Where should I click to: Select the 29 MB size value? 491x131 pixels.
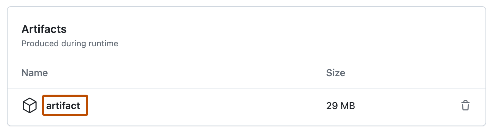coord(341,106)
